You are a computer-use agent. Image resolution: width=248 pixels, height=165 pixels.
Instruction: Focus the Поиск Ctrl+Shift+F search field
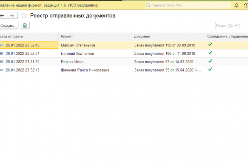[x=188, y=5]
